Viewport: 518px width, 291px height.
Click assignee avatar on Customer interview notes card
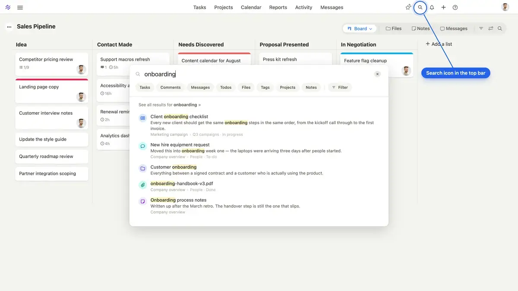point(81,123)
